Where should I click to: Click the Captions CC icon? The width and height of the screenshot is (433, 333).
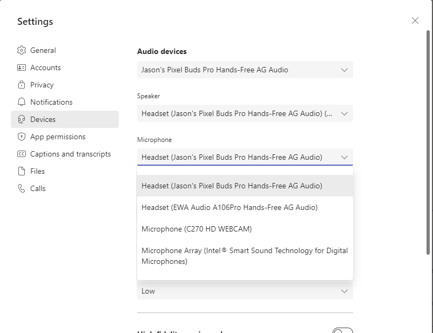pyautogui.click(x=22, y=154)
